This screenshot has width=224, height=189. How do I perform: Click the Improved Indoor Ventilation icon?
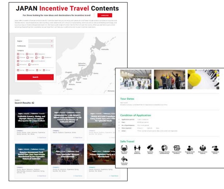pyautogui.click(x=177, y=148)
